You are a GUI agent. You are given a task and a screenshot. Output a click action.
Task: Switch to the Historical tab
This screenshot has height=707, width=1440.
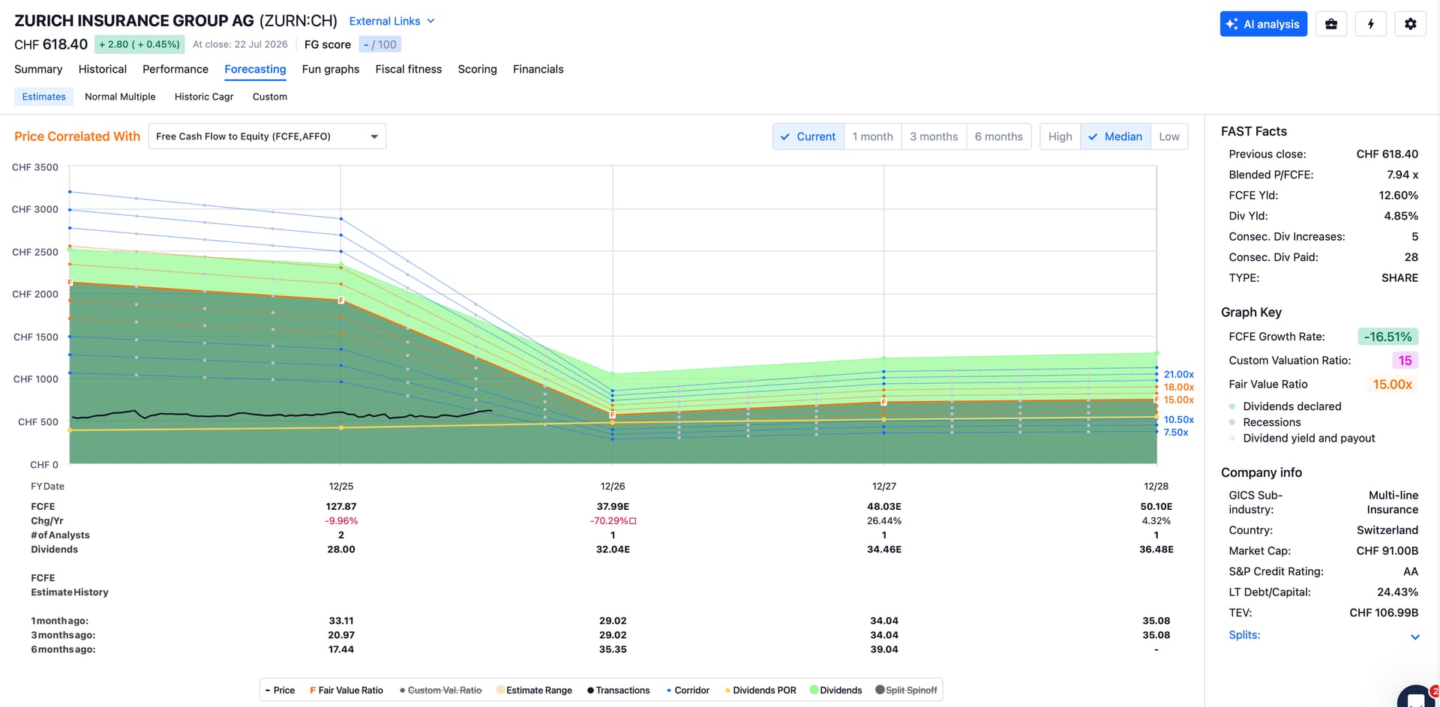[x=103, y=69]
